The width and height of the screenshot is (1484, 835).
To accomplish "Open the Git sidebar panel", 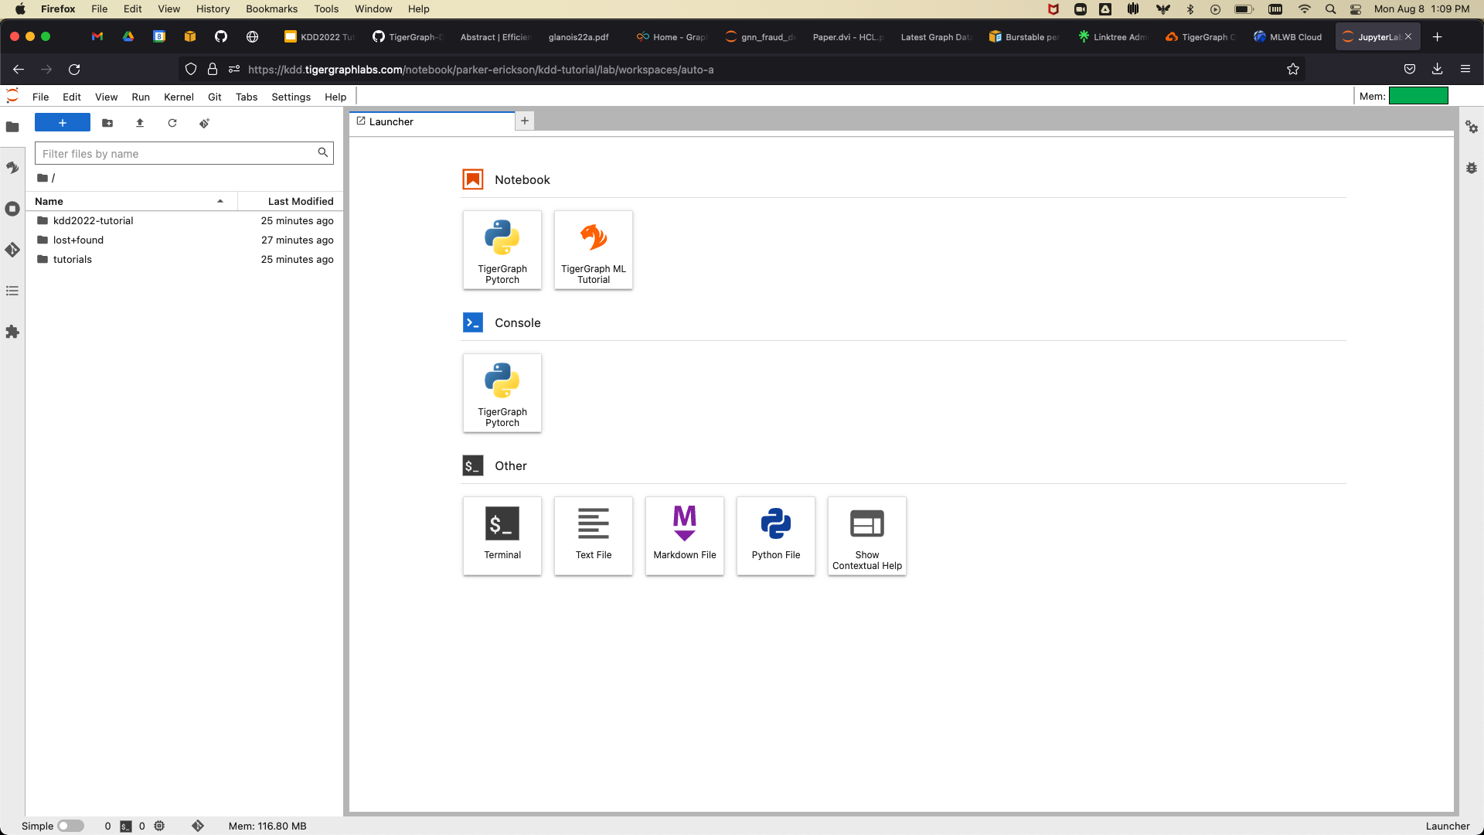I will pyautogui.click(x=12, y=250).
